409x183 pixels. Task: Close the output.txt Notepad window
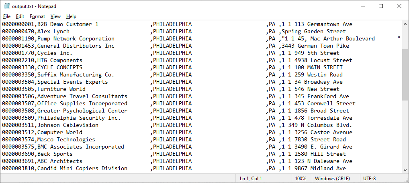(399, 6)
